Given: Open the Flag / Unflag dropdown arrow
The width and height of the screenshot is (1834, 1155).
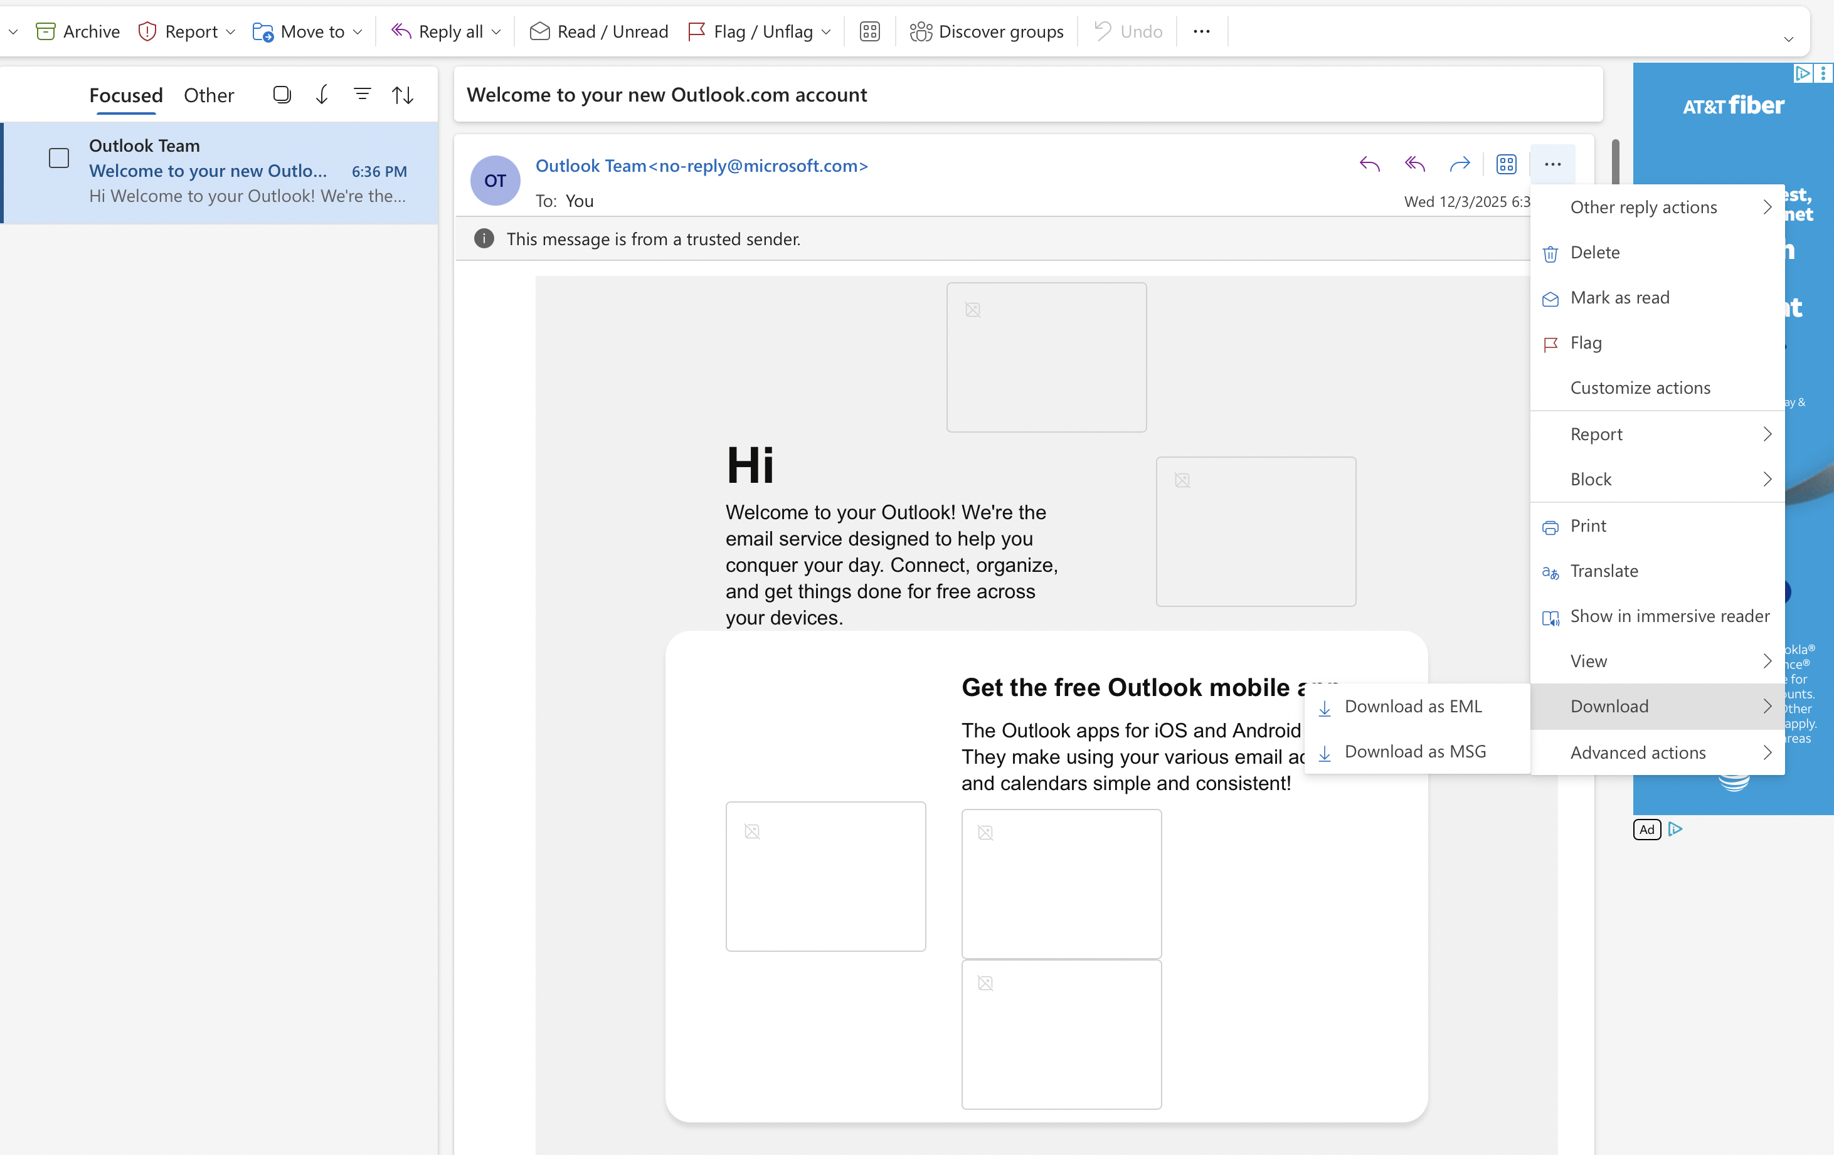Looking at the screenshot, I should point(827,32).
